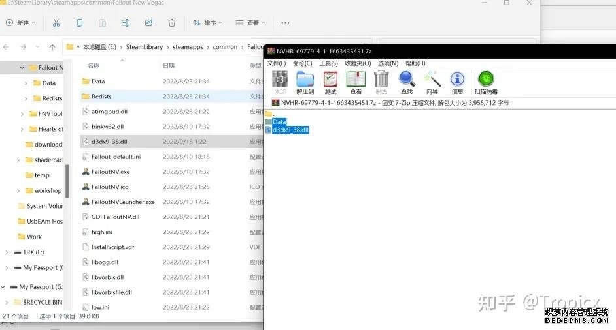Open the Find (查找) magnifier tool

coord(407,83)
